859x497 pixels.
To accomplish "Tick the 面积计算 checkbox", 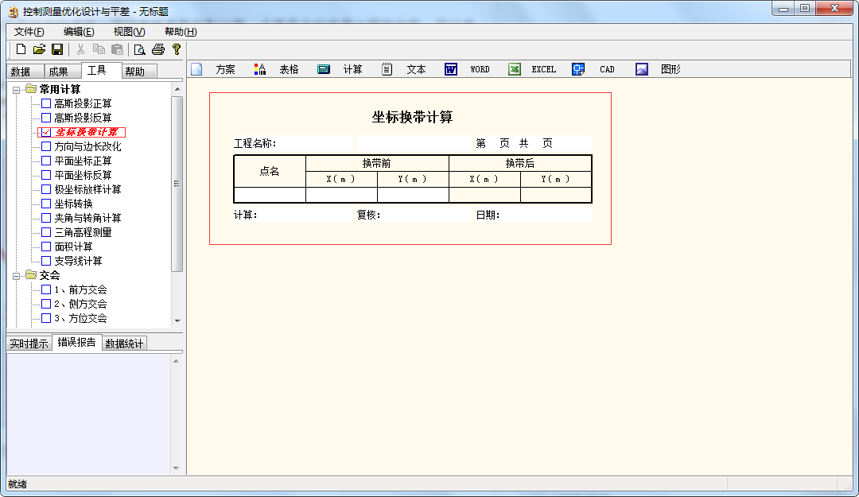I will [46, 247].
